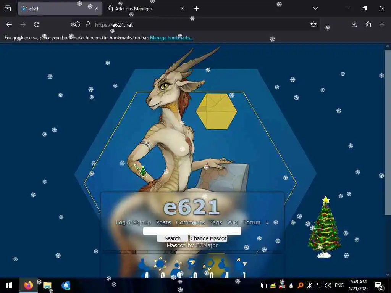391x293 pixels.
Task: Click the page vertical scrollbar thumb
Action: [x=388, y=132]
